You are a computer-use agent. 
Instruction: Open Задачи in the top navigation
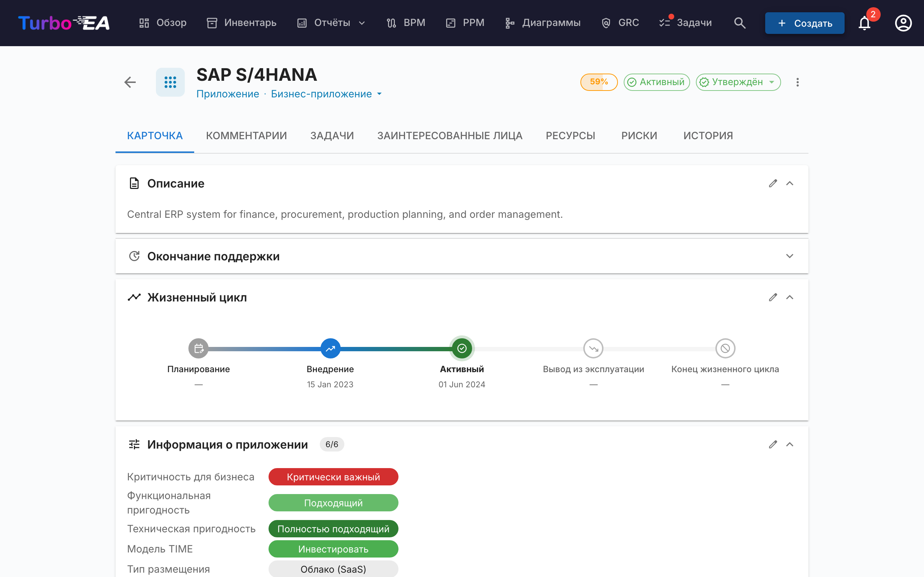click(x=685, y=23)
